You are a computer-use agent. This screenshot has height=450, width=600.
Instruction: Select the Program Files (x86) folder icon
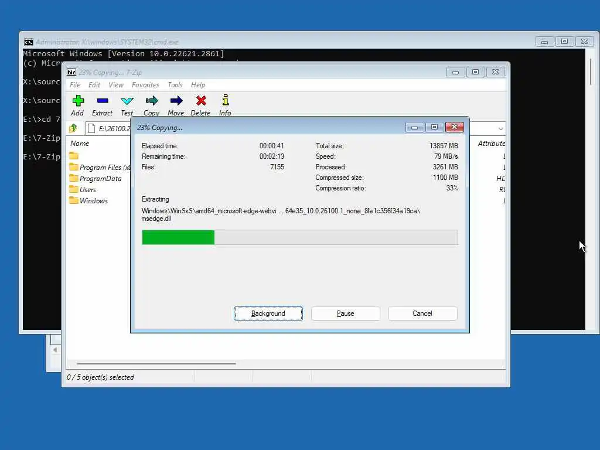74,167
